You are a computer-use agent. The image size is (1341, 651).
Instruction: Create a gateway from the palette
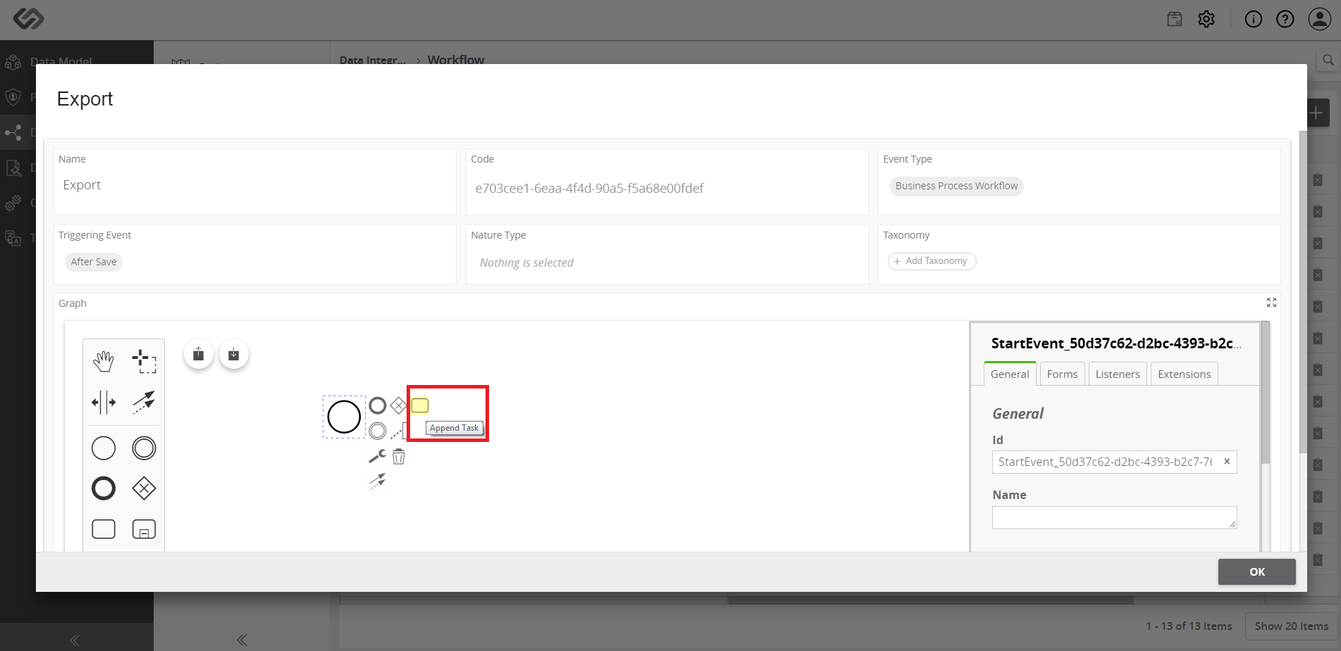(144, 488)
